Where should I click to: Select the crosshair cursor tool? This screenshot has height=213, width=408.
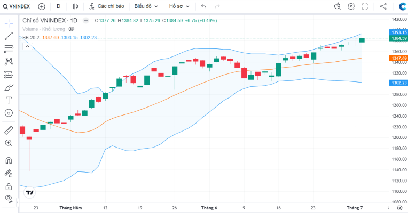point(9,23)
